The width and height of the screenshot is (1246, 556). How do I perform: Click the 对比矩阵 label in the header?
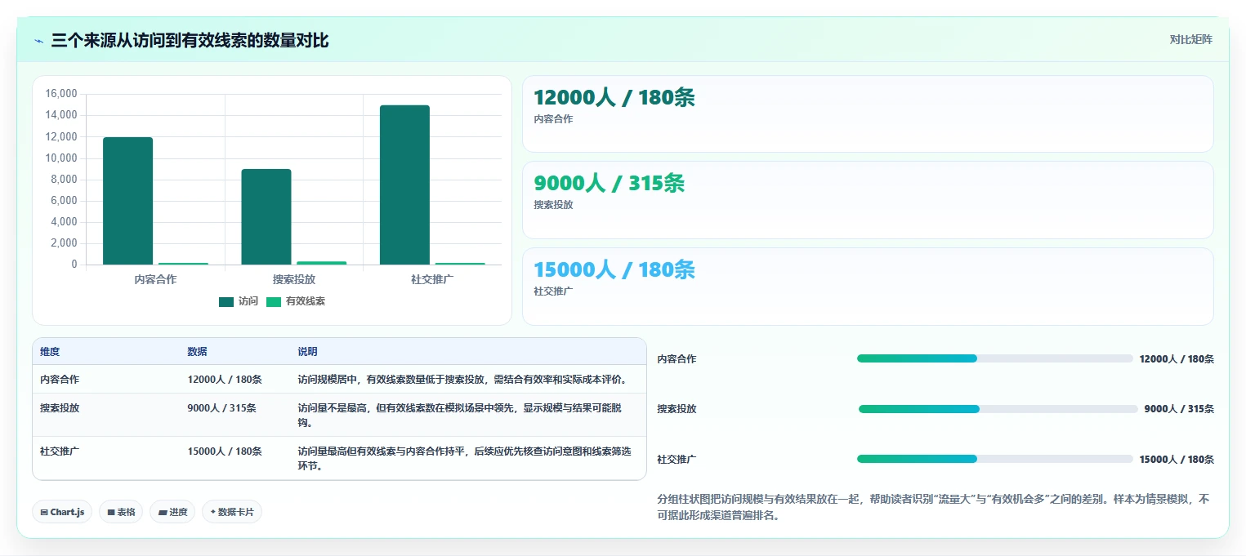coord(1190,39)
